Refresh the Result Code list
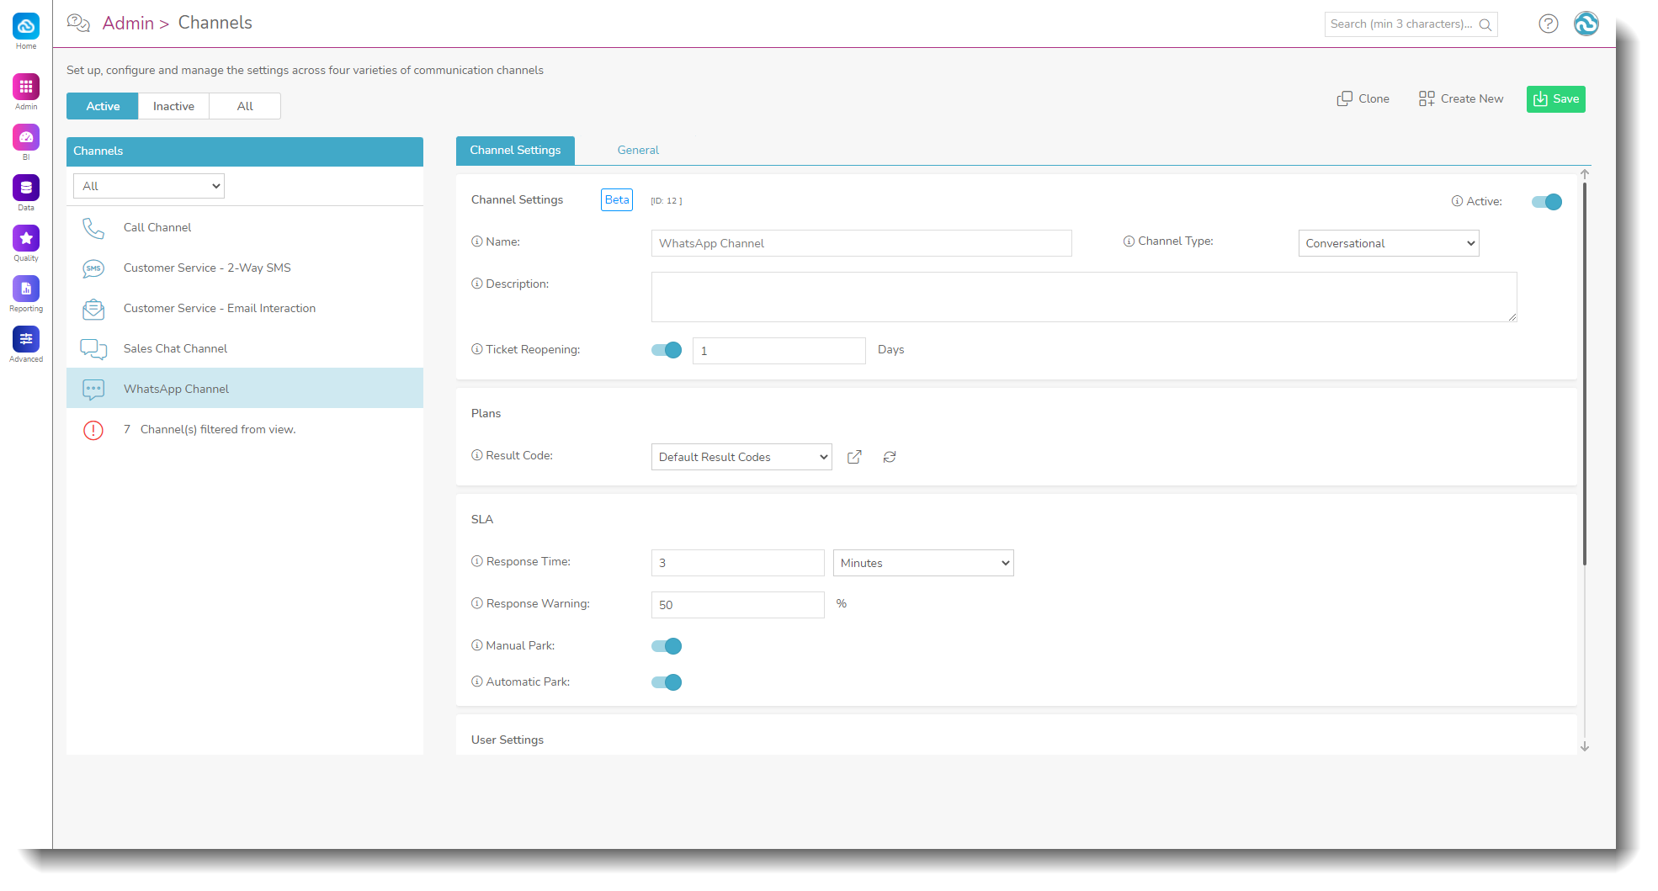The image size is (1658, 891). point(890,457)
